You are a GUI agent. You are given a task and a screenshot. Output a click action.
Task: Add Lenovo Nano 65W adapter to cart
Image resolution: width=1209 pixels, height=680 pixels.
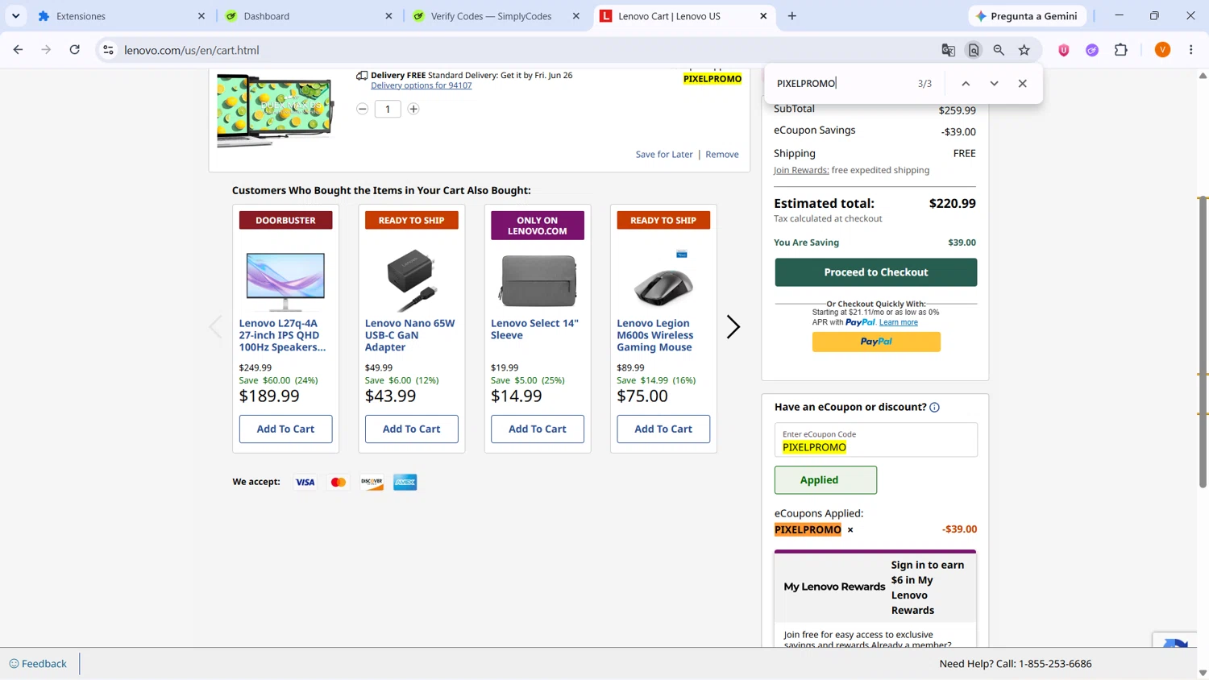coord(411,429)
